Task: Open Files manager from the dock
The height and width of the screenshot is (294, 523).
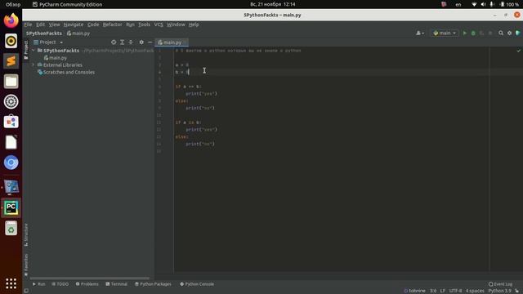Action: pyautogui.click(x=11, y=82)
